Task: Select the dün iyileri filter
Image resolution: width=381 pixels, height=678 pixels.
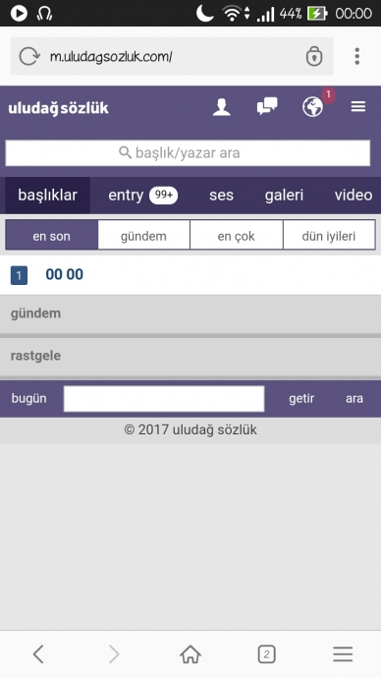Action: coord(329,235)
